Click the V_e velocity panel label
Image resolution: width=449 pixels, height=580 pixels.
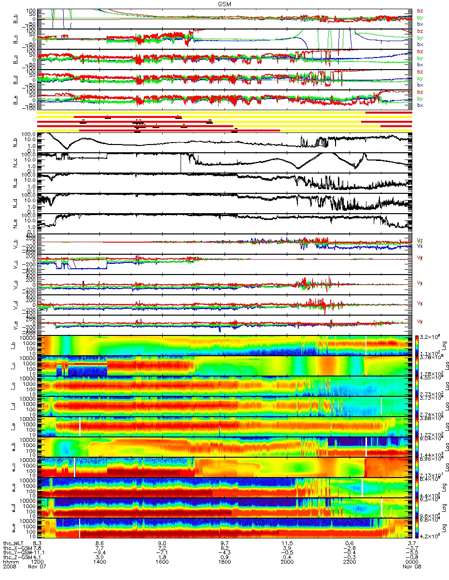point(15,325)
